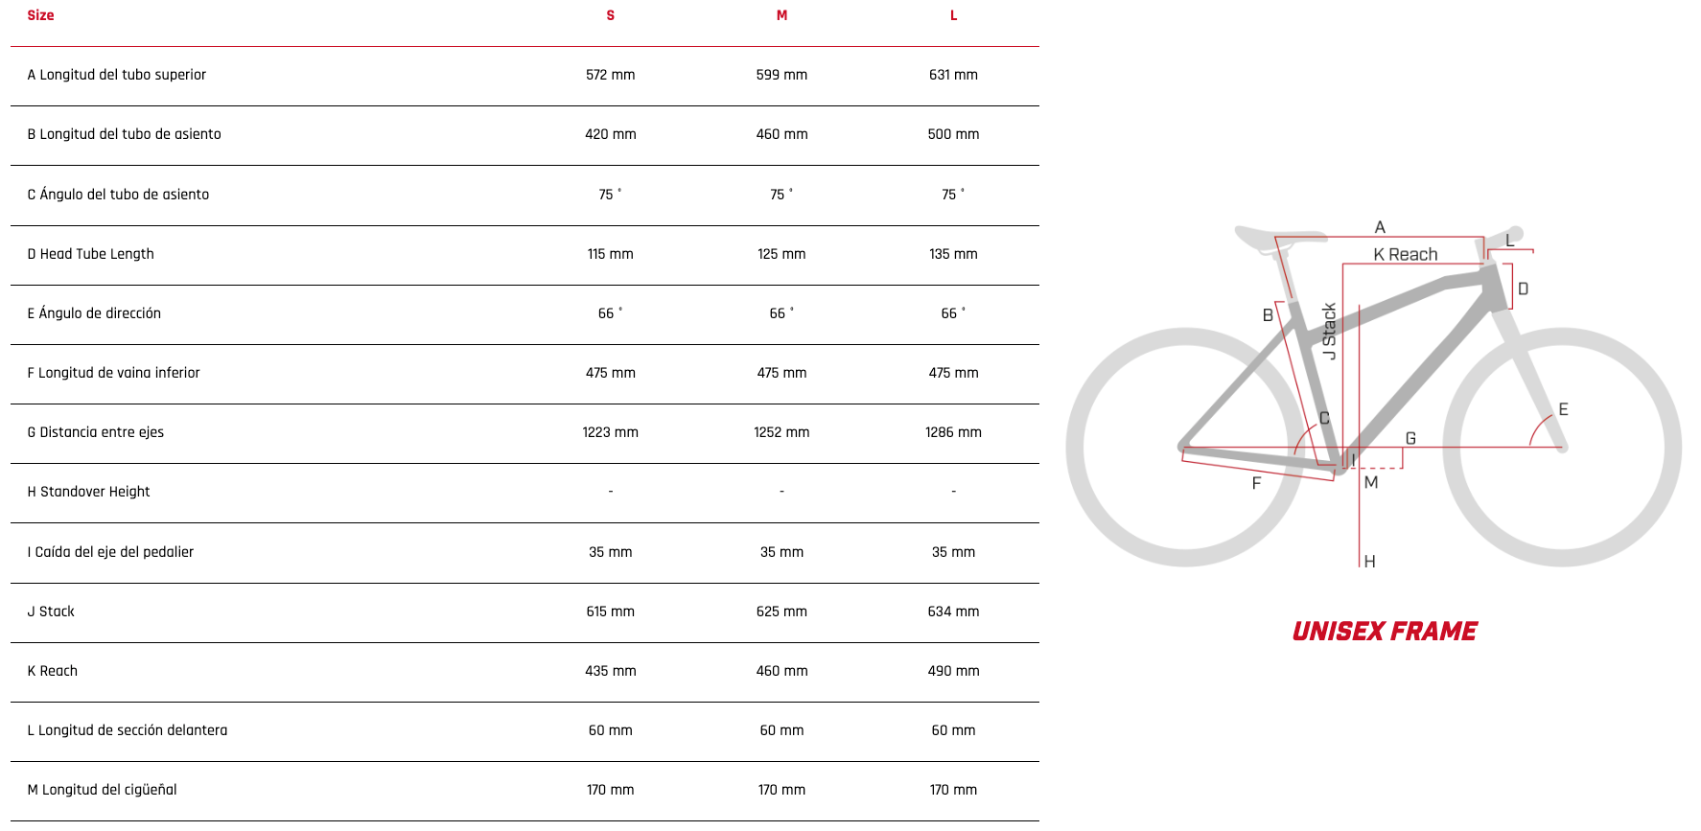Click the G wheelbase label on diagram
1701x831 pixels.
[x=1410, y=438]
